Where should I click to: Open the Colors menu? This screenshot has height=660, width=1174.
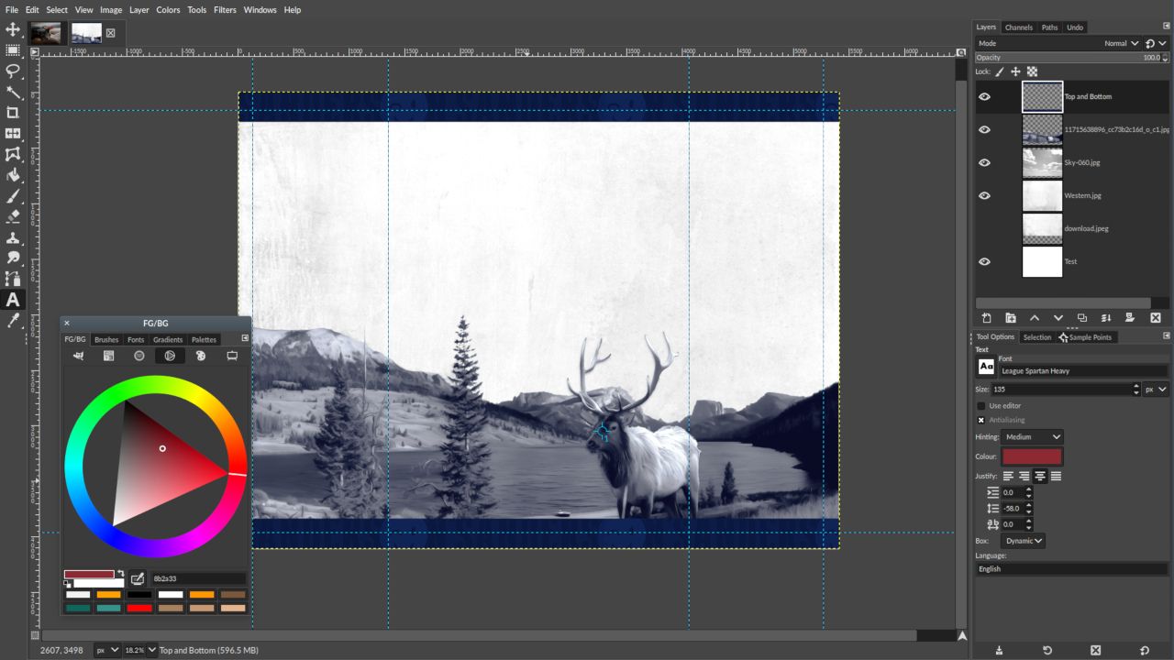point(168,9)
